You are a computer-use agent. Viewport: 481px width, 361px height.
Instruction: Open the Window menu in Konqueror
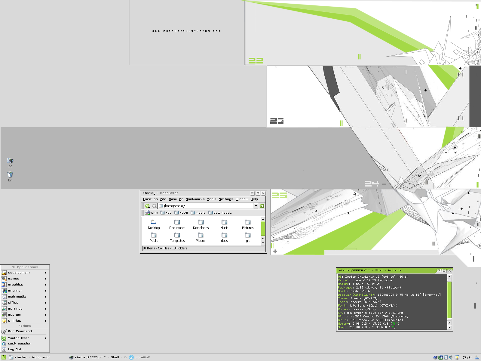(242, 199)
